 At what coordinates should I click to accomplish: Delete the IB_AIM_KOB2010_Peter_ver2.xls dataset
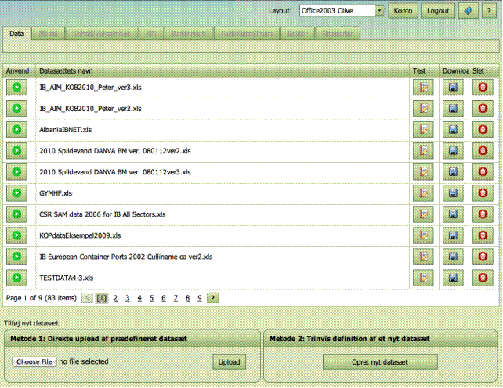click(x=483, y=108)
